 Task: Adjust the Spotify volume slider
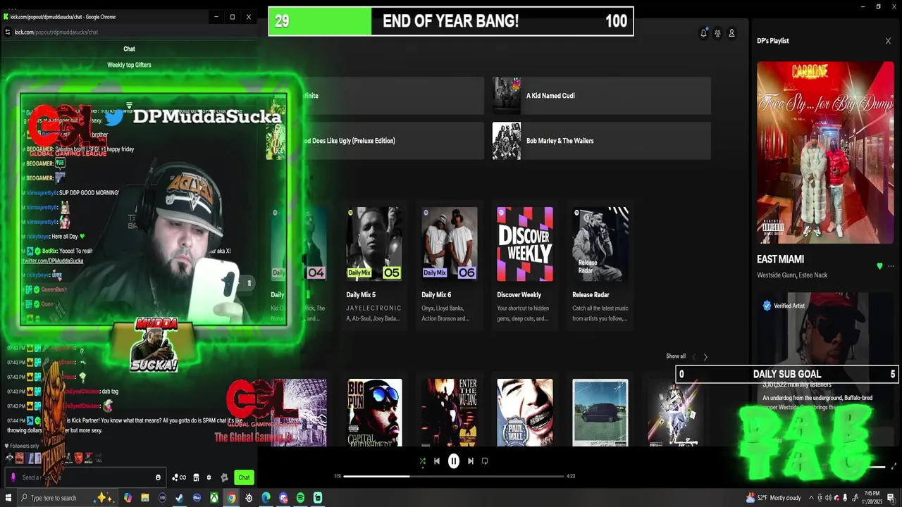pos(876,467)
